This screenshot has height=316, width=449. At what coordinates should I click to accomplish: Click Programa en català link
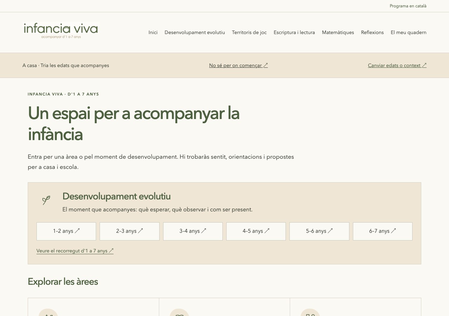[408, 6]
